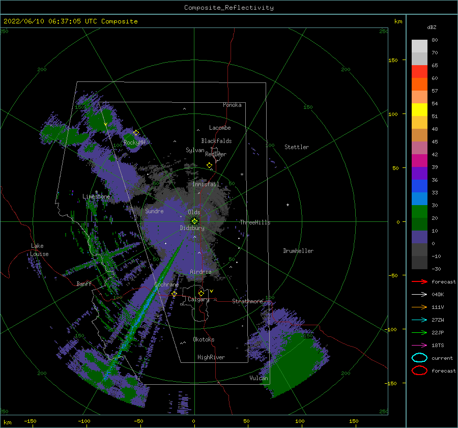The width and height of the screenshot is (458, 428).
Task: Select the yellow diamond marker near RedDeer
Action: [210, 165]
